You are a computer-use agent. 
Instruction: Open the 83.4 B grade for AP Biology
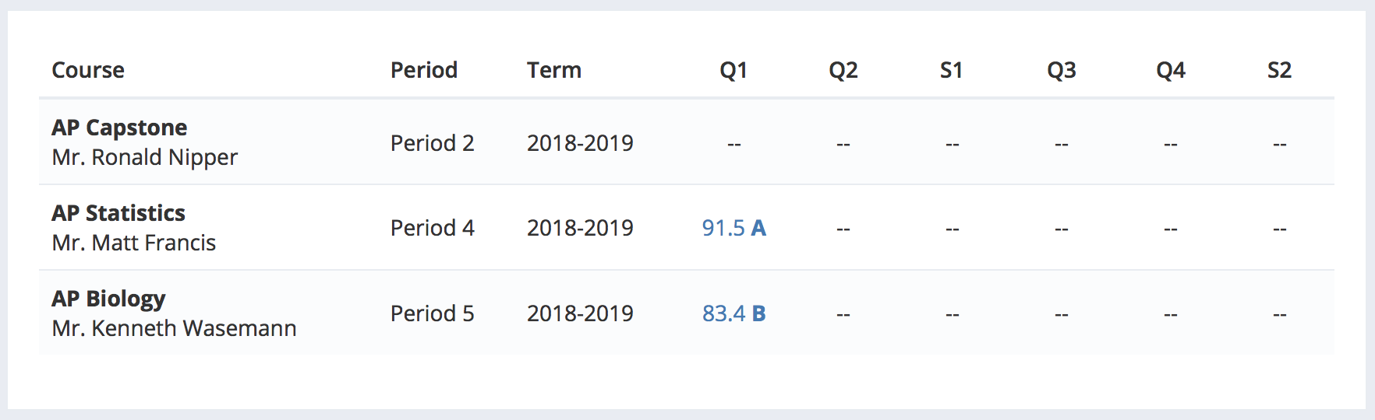tap(733, 313)
